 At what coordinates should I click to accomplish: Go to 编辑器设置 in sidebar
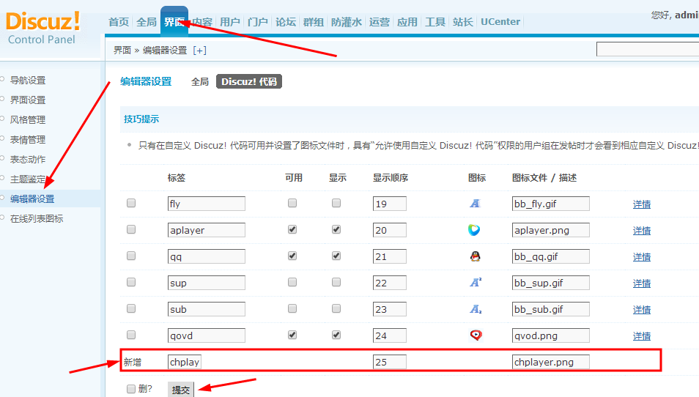(x=32, y=198)
